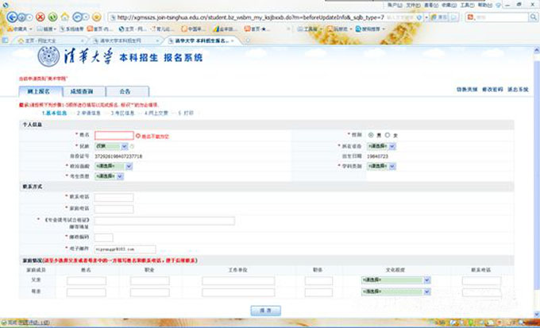The height and width of the screenshot is (328, 540).
Task: Go to step 5 打印
Action: (186, 113)
